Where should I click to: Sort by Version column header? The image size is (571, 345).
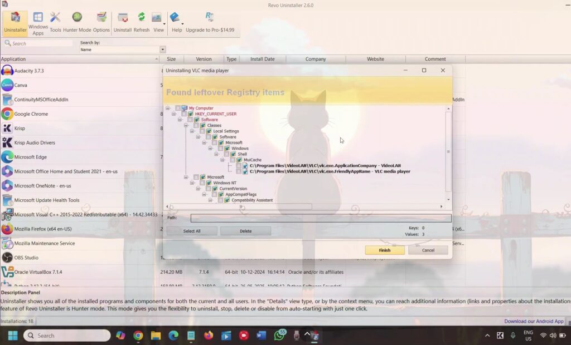point(204,59)
